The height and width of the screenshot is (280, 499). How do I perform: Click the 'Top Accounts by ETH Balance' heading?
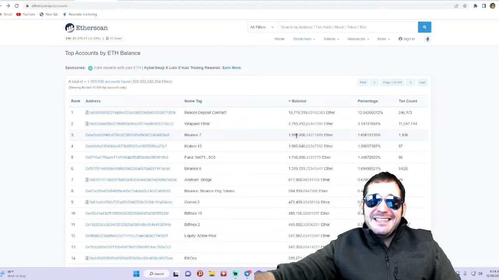click(x=103, y=53)
